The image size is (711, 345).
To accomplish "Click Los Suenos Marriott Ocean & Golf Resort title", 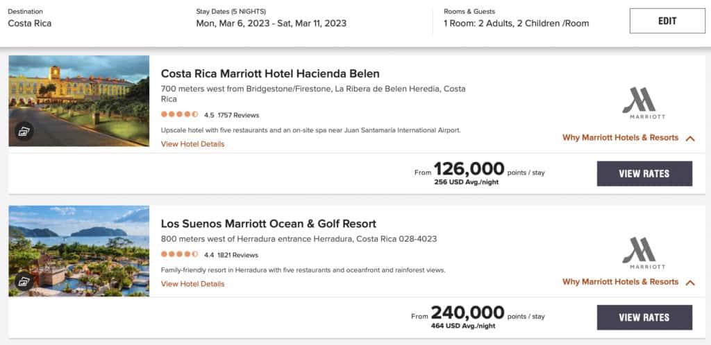I will (268, 224).
